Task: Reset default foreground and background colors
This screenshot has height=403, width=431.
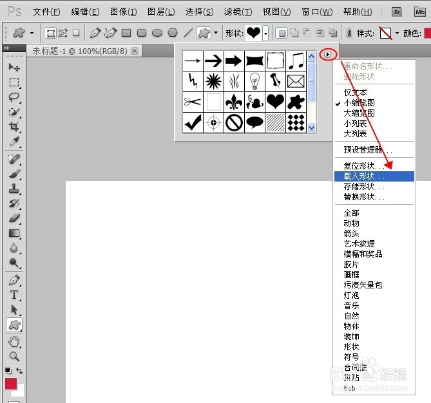Action: click(8, 371)
